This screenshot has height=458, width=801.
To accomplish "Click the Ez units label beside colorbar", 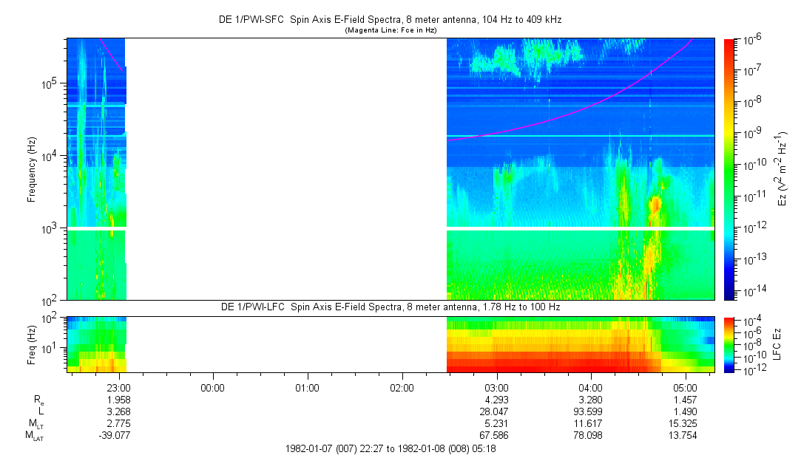I will (783, 169).
